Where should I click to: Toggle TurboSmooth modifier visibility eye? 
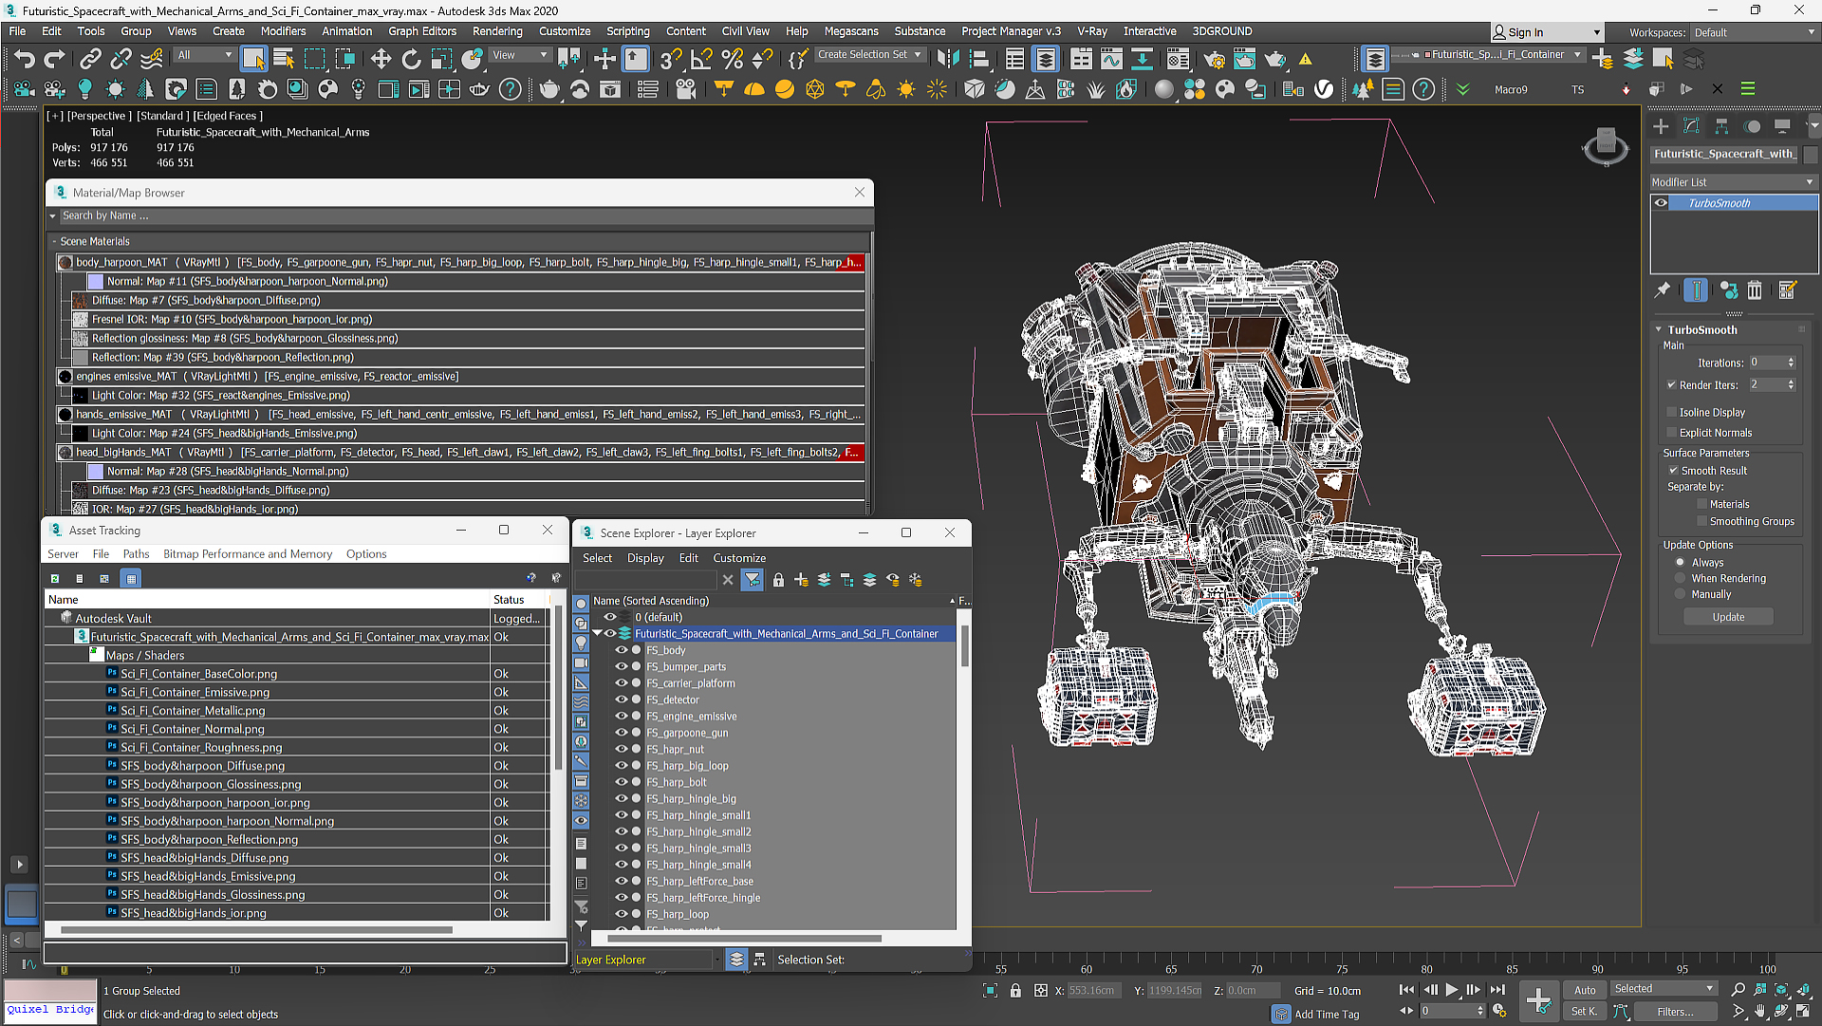(1661, 203)
